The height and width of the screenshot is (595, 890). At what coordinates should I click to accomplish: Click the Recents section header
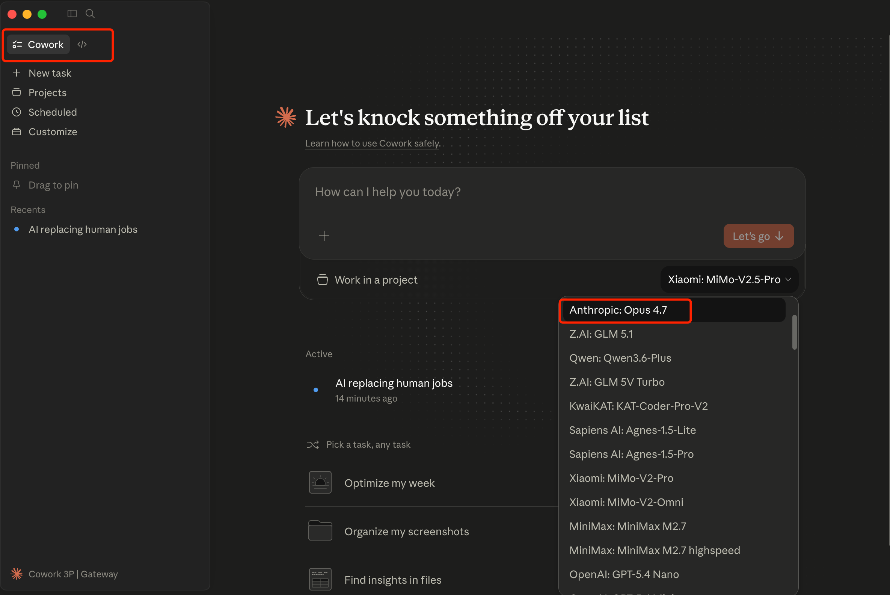pyautogui.click(x=28, y=210)
